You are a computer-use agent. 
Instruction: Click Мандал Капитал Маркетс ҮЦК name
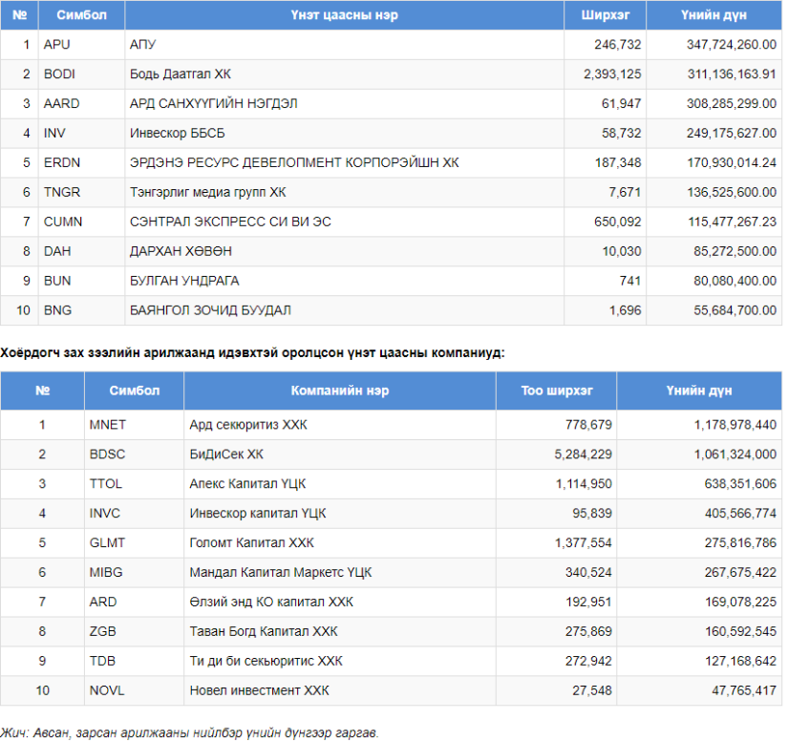[x=281, y=573]
